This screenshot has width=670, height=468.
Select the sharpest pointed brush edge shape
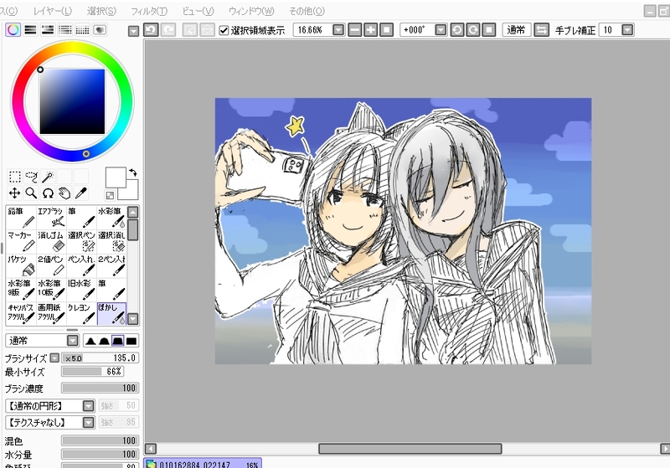coord(90,341)
